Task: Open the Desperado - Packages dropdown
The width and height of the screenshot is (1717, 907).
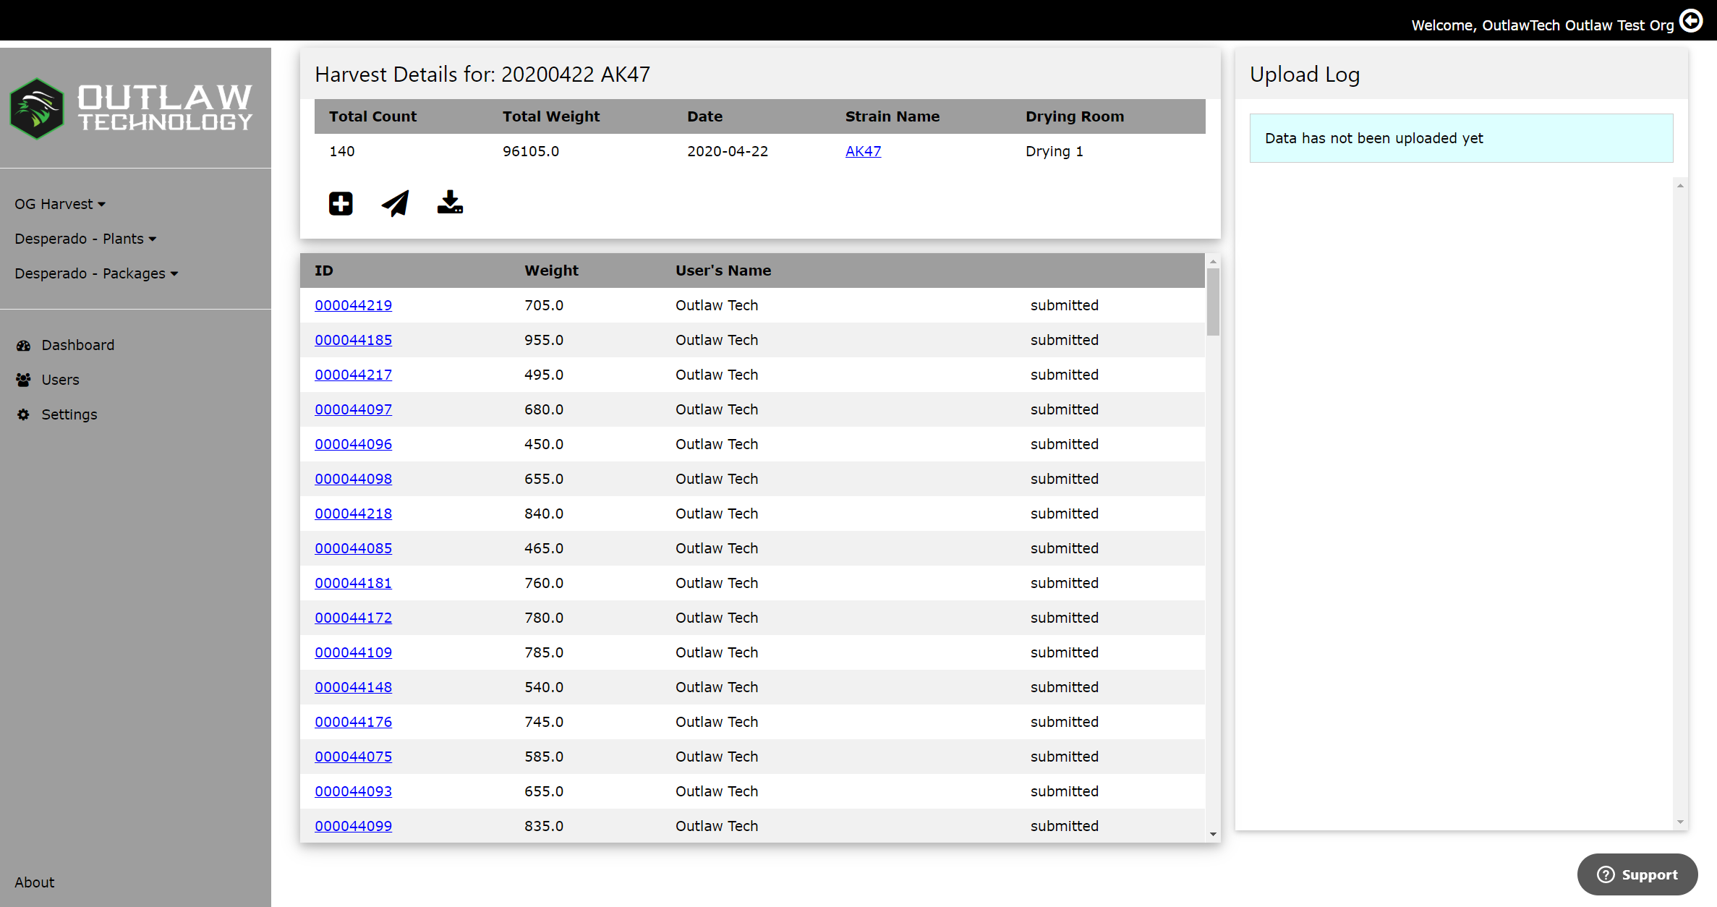Action: click(x=96, y=273)
